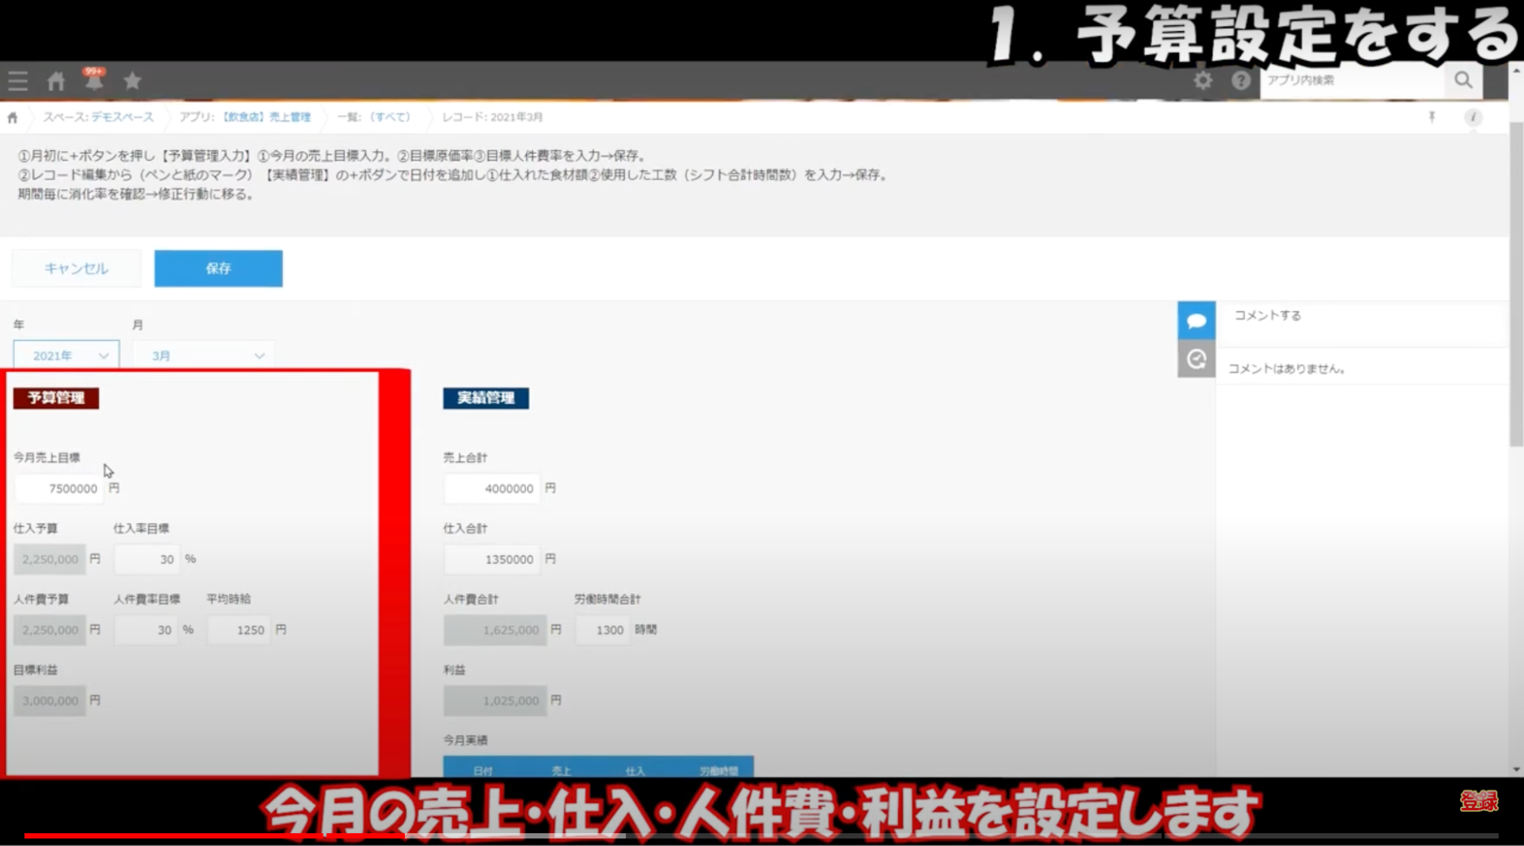
Task: Open the settings gear icon
Action: [x=1202, y=81]
